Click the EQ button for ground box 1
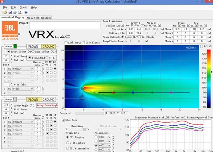The image size is (213, 152). 9,69
